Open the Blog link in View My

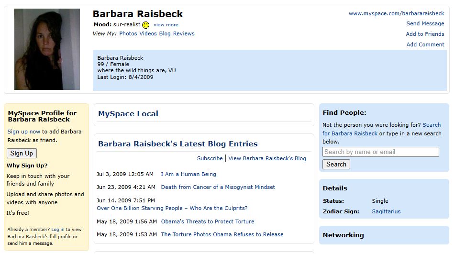coord(165,33)
